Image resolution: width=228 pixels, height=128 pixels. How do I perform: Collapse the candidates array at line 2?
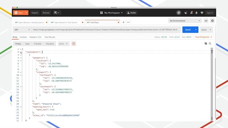pyautogui.click(x=21, y=52)
